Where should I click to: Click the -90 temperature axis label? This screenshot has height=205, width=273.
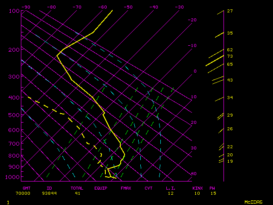tap(26, 7)
